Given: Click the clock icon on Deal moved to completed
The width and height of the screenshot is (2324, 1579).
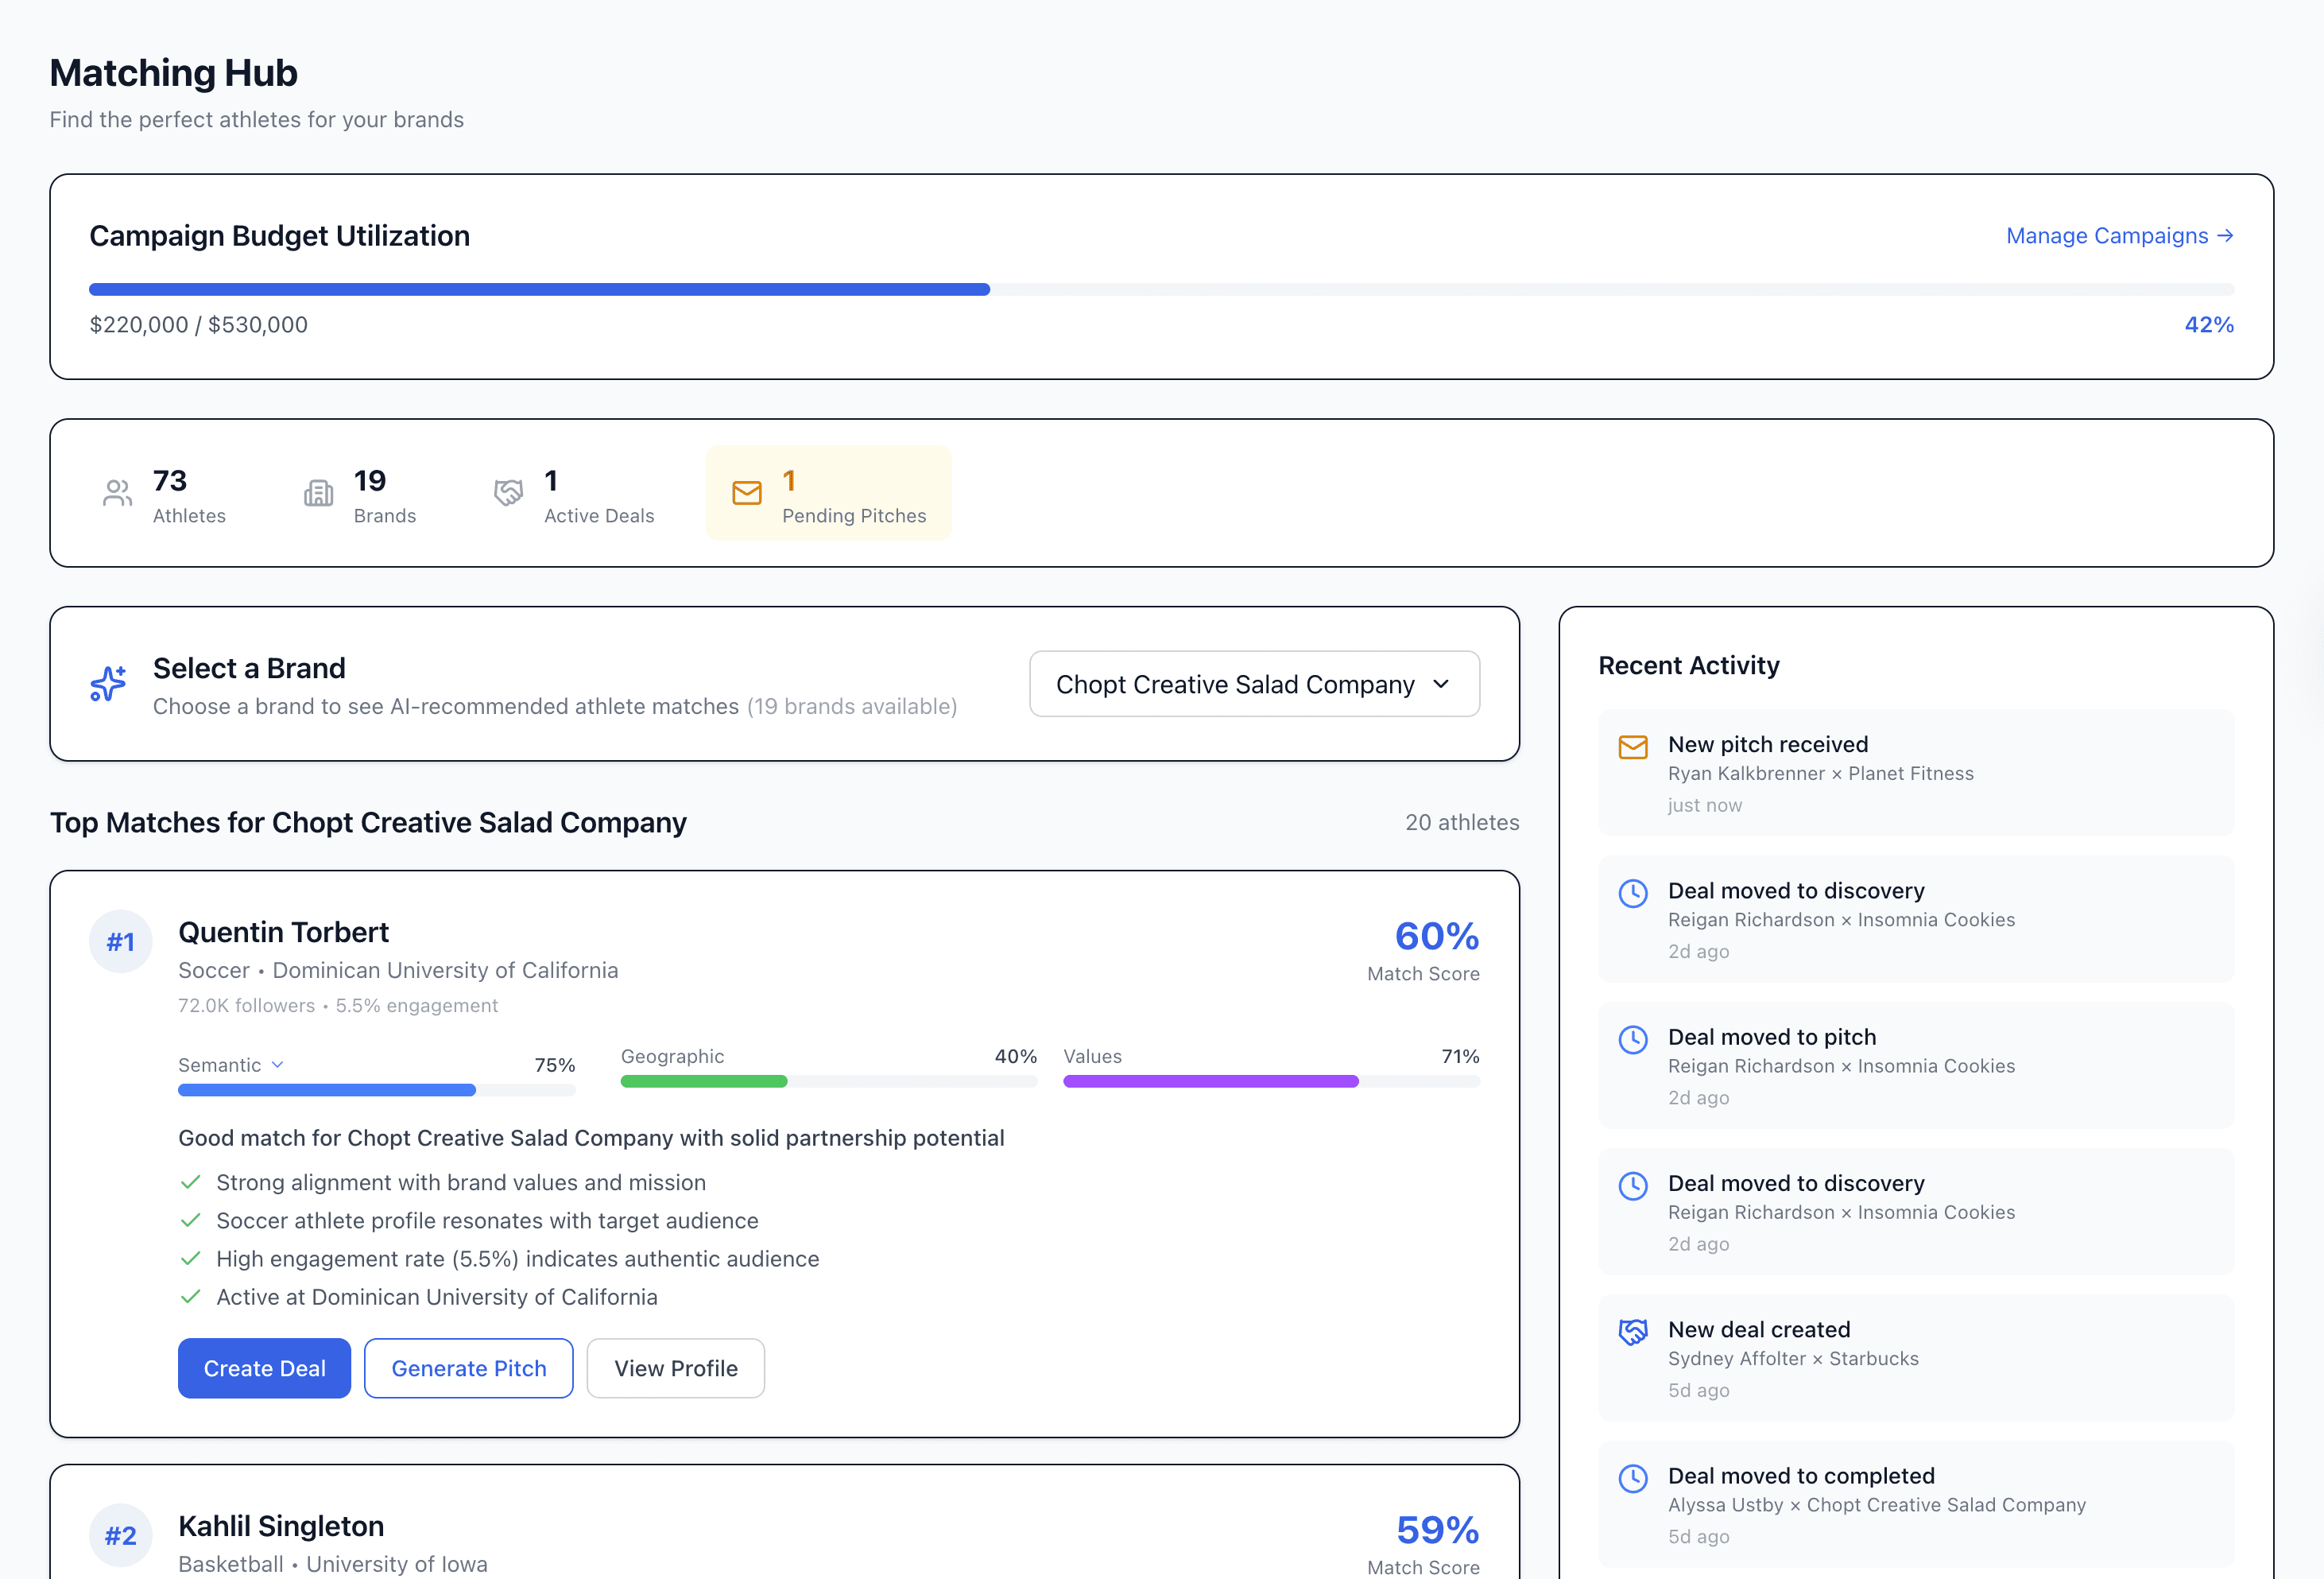Looking at the screenshot, I should tap(1634, 1479).
